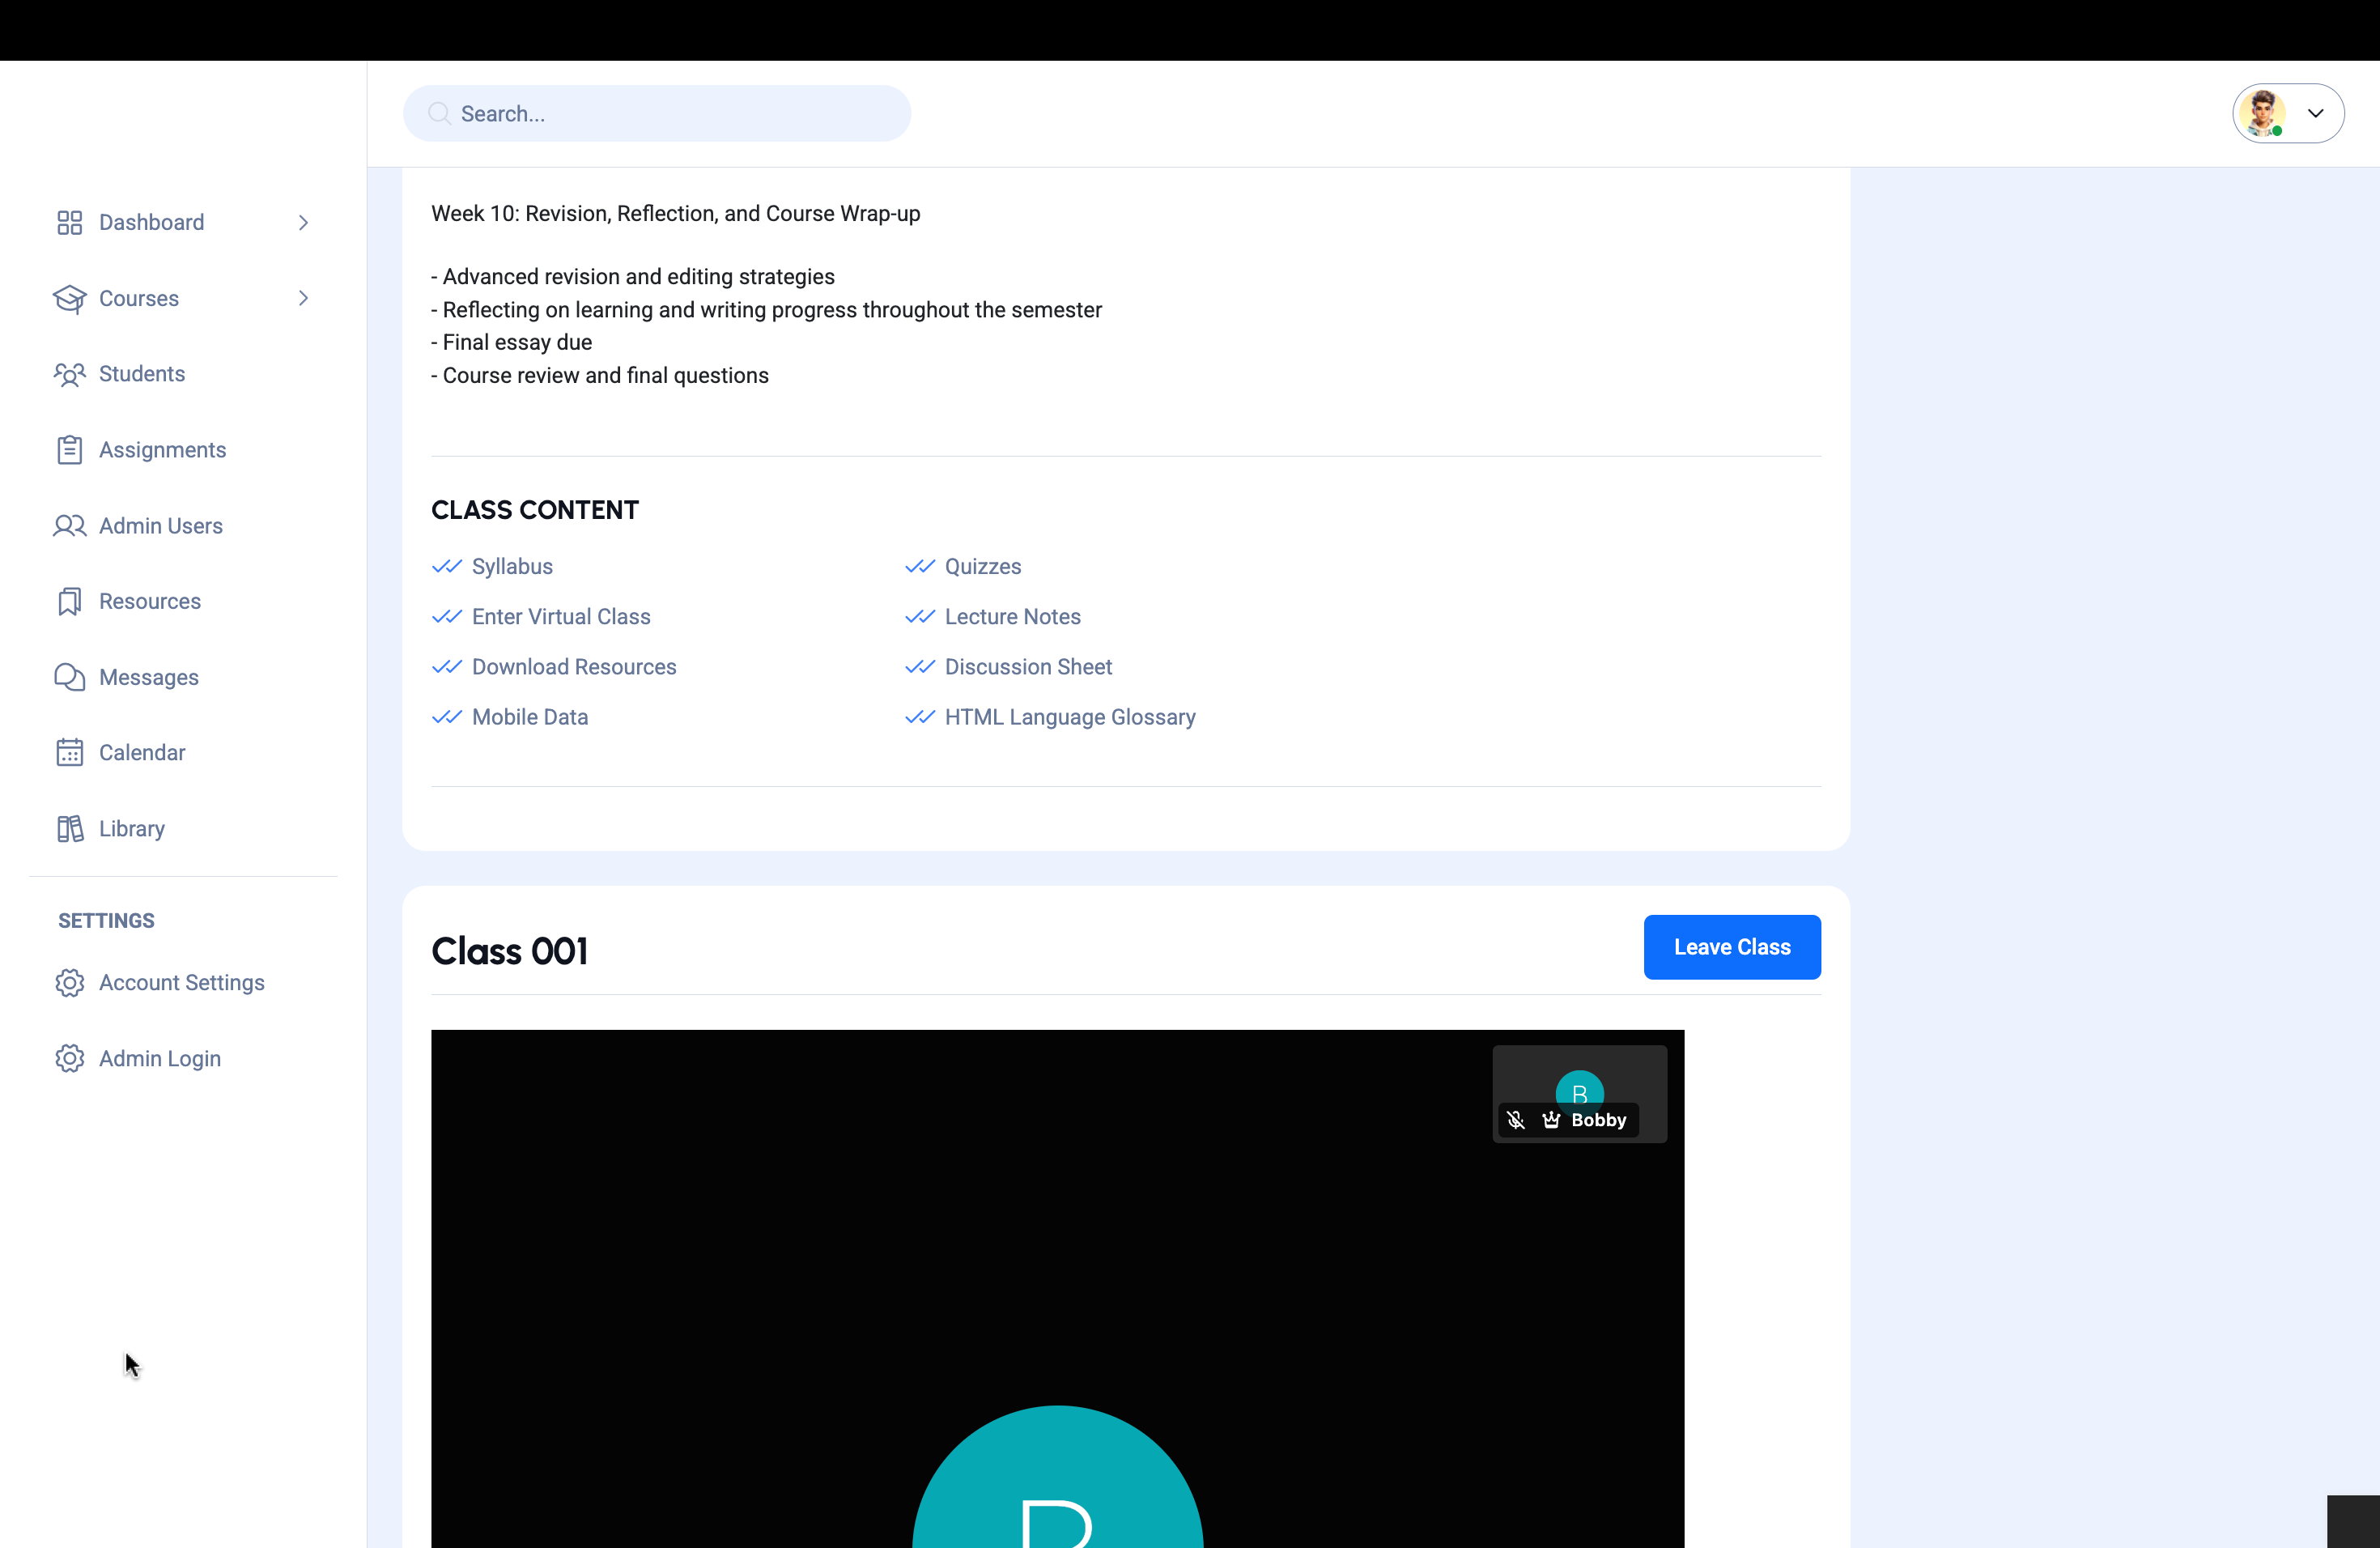Click the '- Final essay due' line

(511, 342)
